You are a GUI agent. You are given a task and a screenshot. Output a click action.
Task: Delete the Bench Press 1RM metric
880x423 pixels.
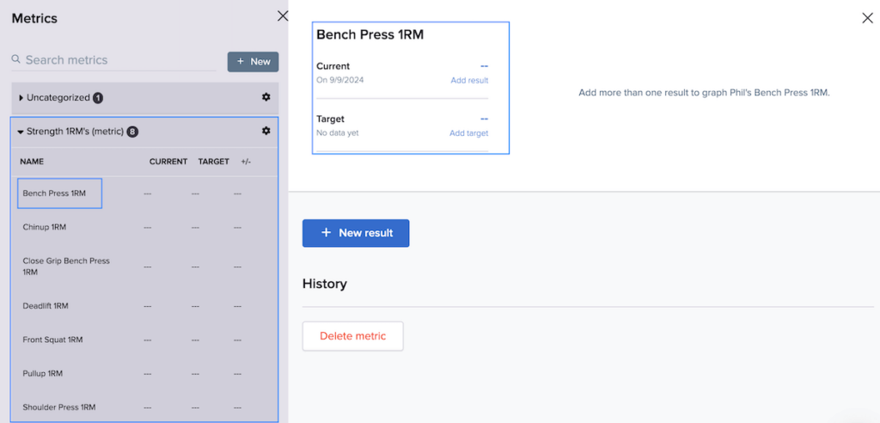352,336
